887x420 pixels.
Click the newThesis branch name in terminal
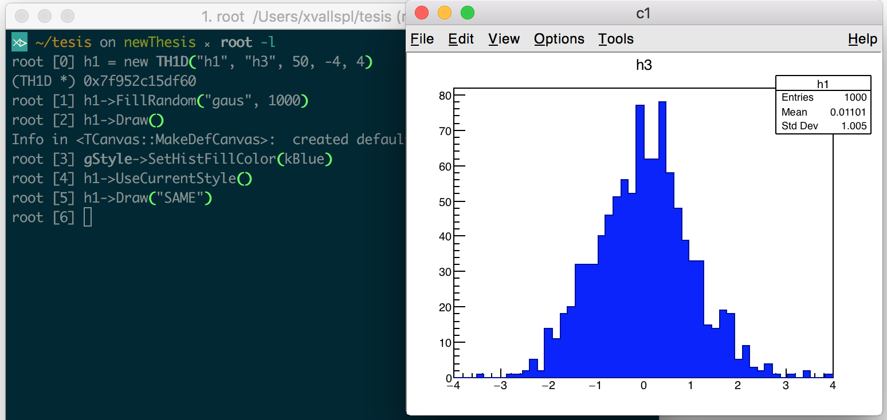tap(160, 42)
